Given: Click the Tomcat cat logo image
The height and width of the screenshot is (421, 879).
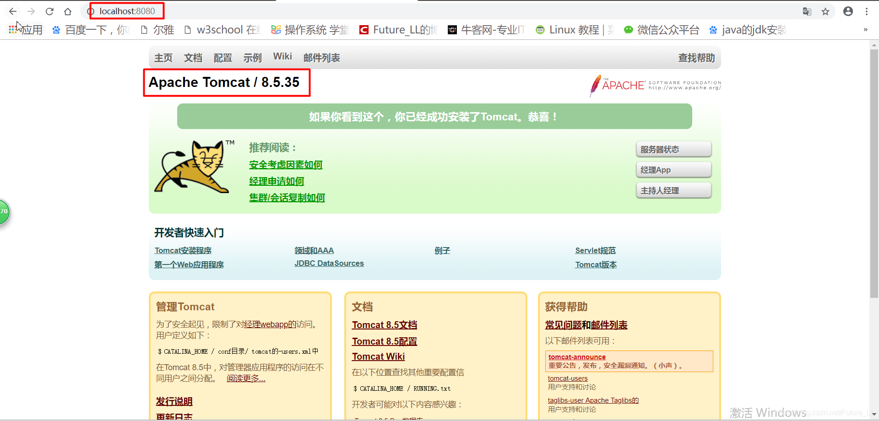Looking at the screenshot, I should [x=195, y=166].
